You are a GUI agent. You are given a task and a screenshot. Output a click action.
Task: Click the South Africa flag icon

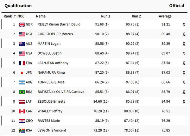pyautogui.click(x=22, y=131)
